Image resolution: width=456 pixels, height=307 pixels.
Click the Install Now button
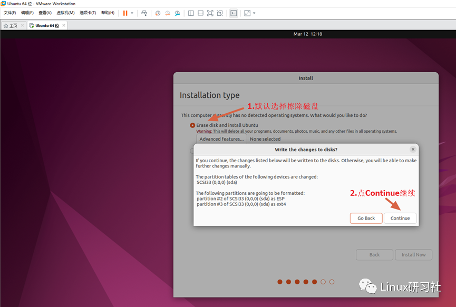(x=413, y=255)
